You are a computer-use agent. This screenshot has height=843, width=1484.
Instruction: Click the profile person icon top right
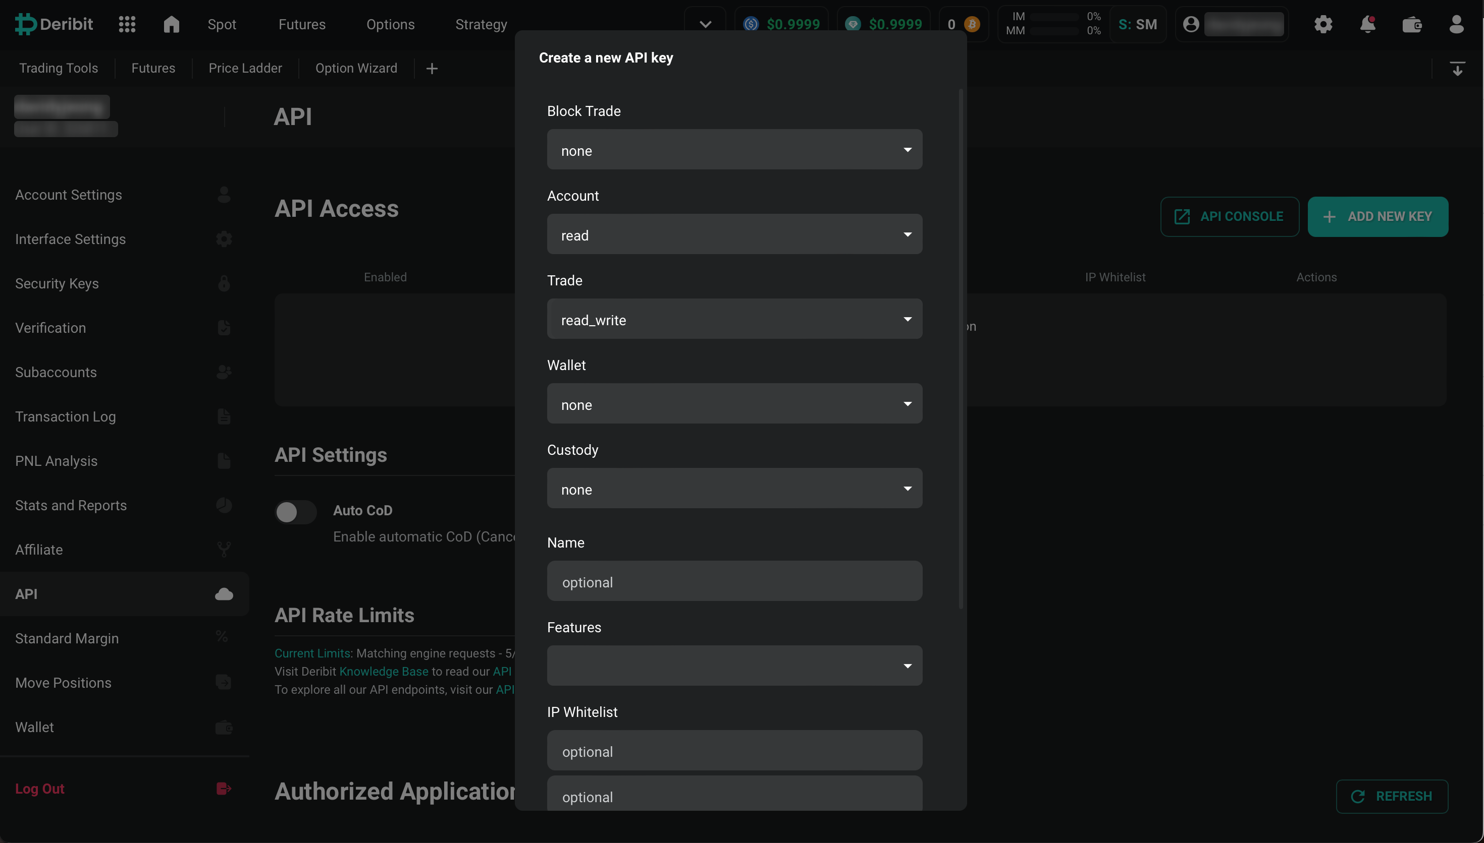point(1456,24)
